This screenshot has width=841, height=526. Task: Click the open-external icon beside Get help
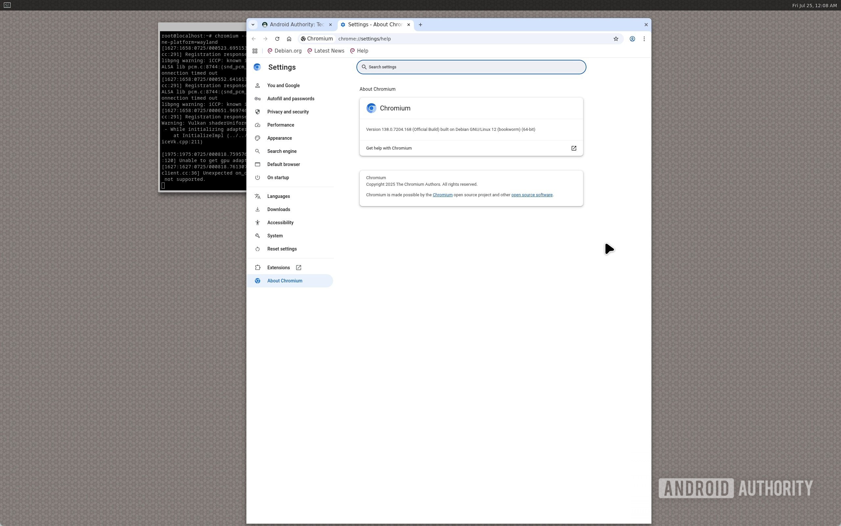pyautogui.click(x=573, y=148)
